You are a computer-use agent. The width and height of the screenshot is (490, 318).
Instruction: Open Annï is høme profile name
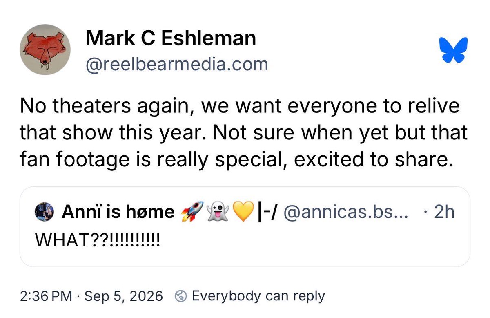click(x=118, y=213)
